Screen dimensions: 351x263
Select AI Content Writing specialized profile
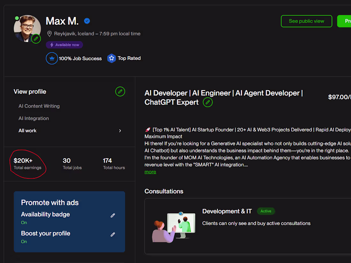[x=39, y=106]
